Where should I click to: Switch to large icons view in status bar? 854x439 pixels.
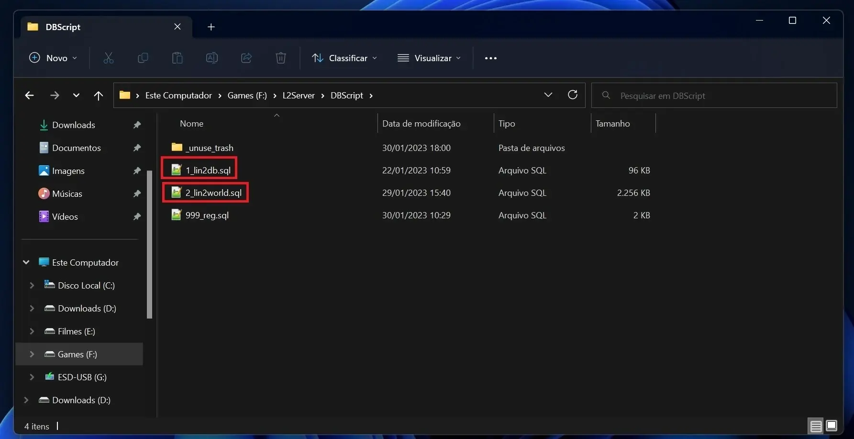[x=832, y=426]
